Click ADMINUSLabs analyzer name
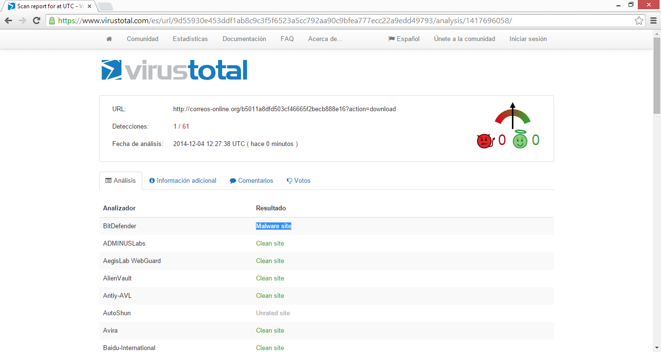Screen dimensions: 661x352 pyautogui.click(x=124, y=243)
